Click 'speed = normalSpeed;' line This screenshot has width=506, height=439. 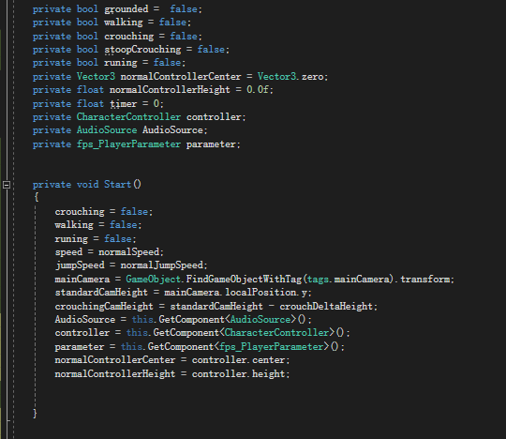tap(110, 252)
